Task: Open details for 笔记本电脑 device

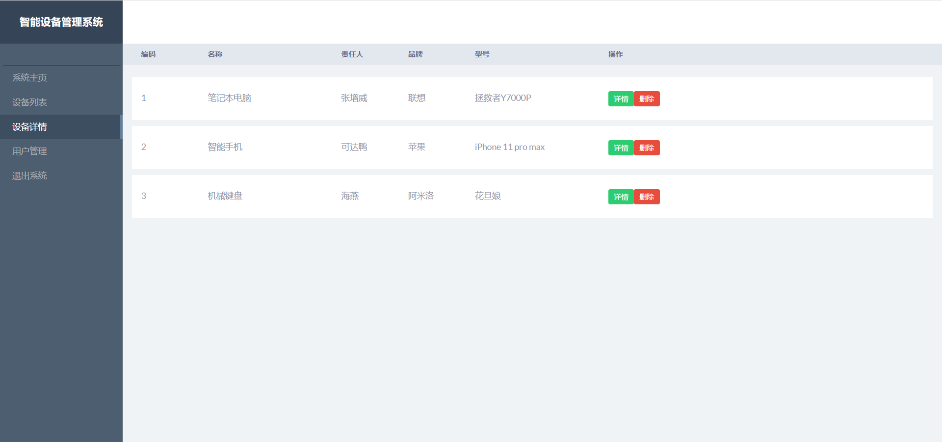Action: click(620, 98)
